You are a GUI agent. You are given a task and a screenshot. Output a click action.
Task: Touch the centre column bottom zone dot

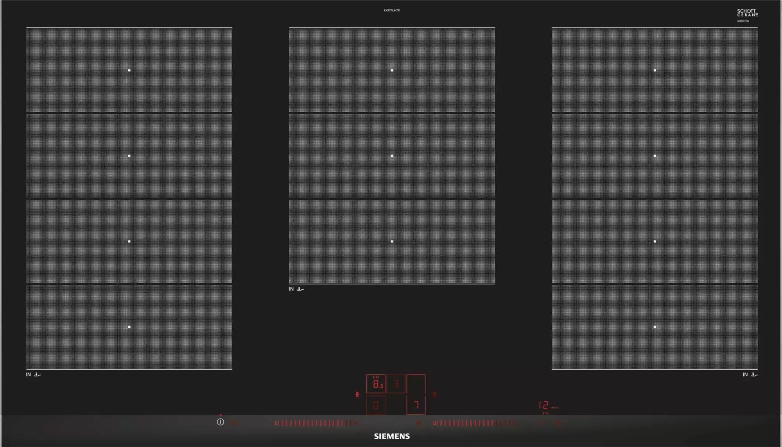(392, 242)
